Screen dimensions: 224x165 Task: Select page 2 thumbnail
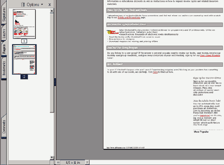[x=24, y=59]
